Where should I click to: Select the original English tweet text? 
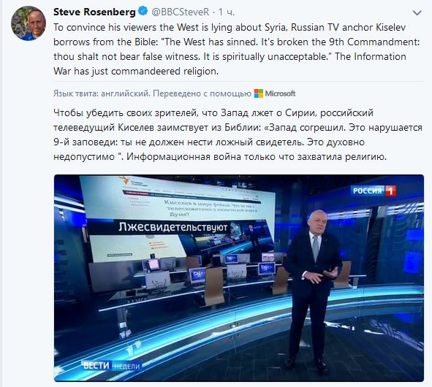(x=236, y=49)
